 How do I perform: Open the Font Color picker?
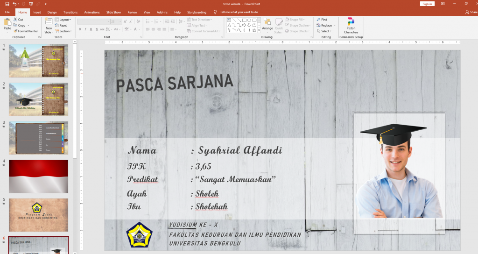(x=136, y=29)
